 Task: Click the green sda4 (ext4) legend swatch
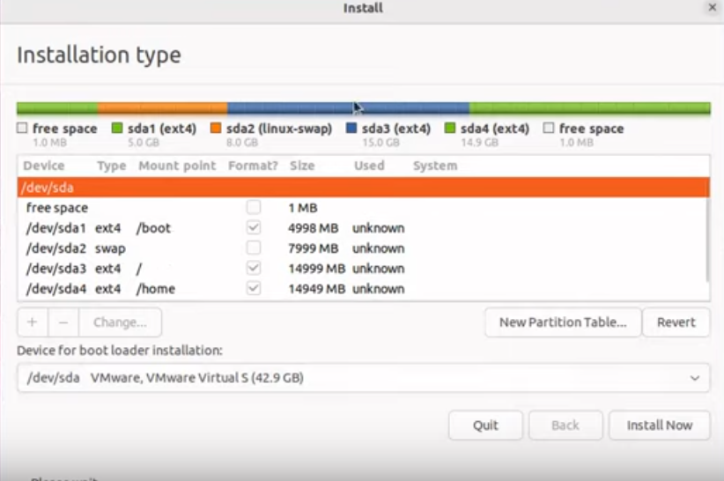click(450, 129)
